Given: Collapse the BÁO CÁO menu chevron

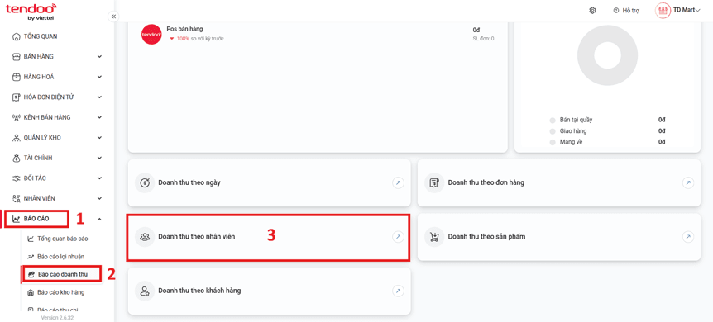Looking at the screenshot, I should coord(99,219).
